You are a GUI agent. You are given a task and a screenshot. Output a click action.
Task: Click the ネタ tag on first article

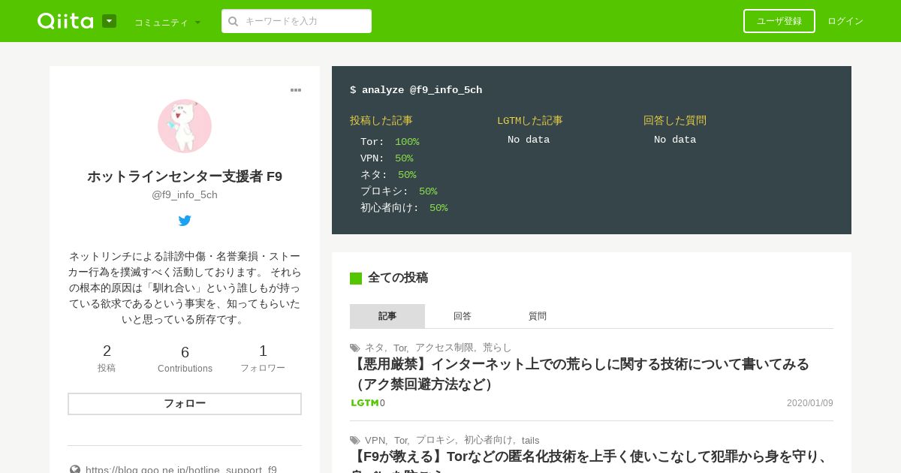(375, 348)
